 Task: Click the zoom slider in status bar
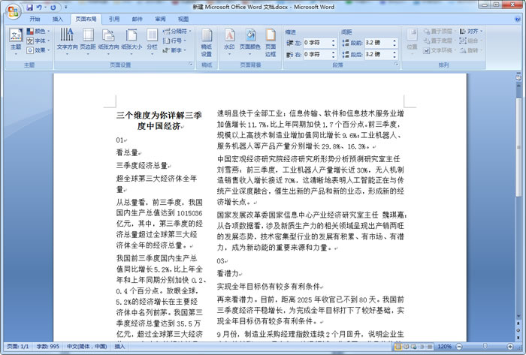pyautogui.click(x=483, y=347)
